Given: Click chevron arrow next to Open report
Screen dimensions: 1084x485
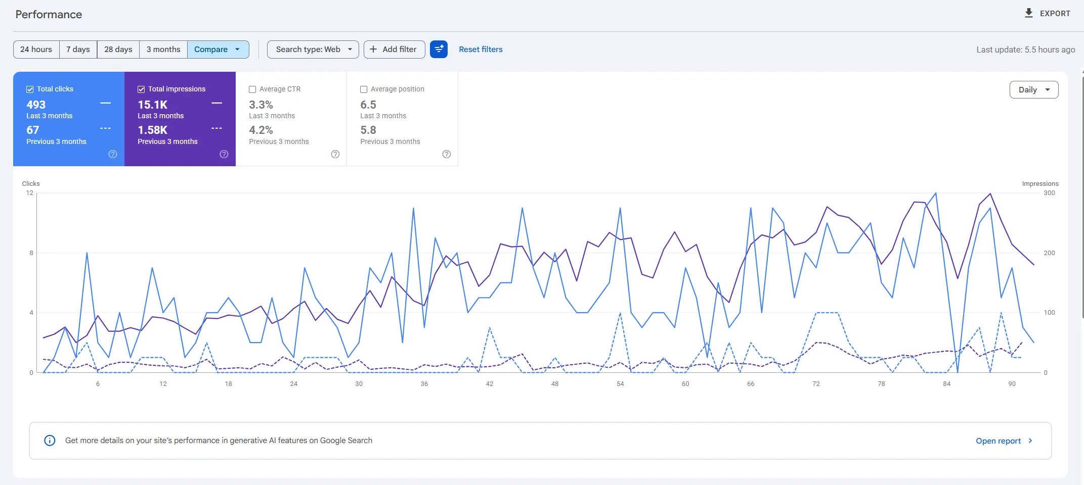Looking at the screenshot, I should click(1030, 441).
